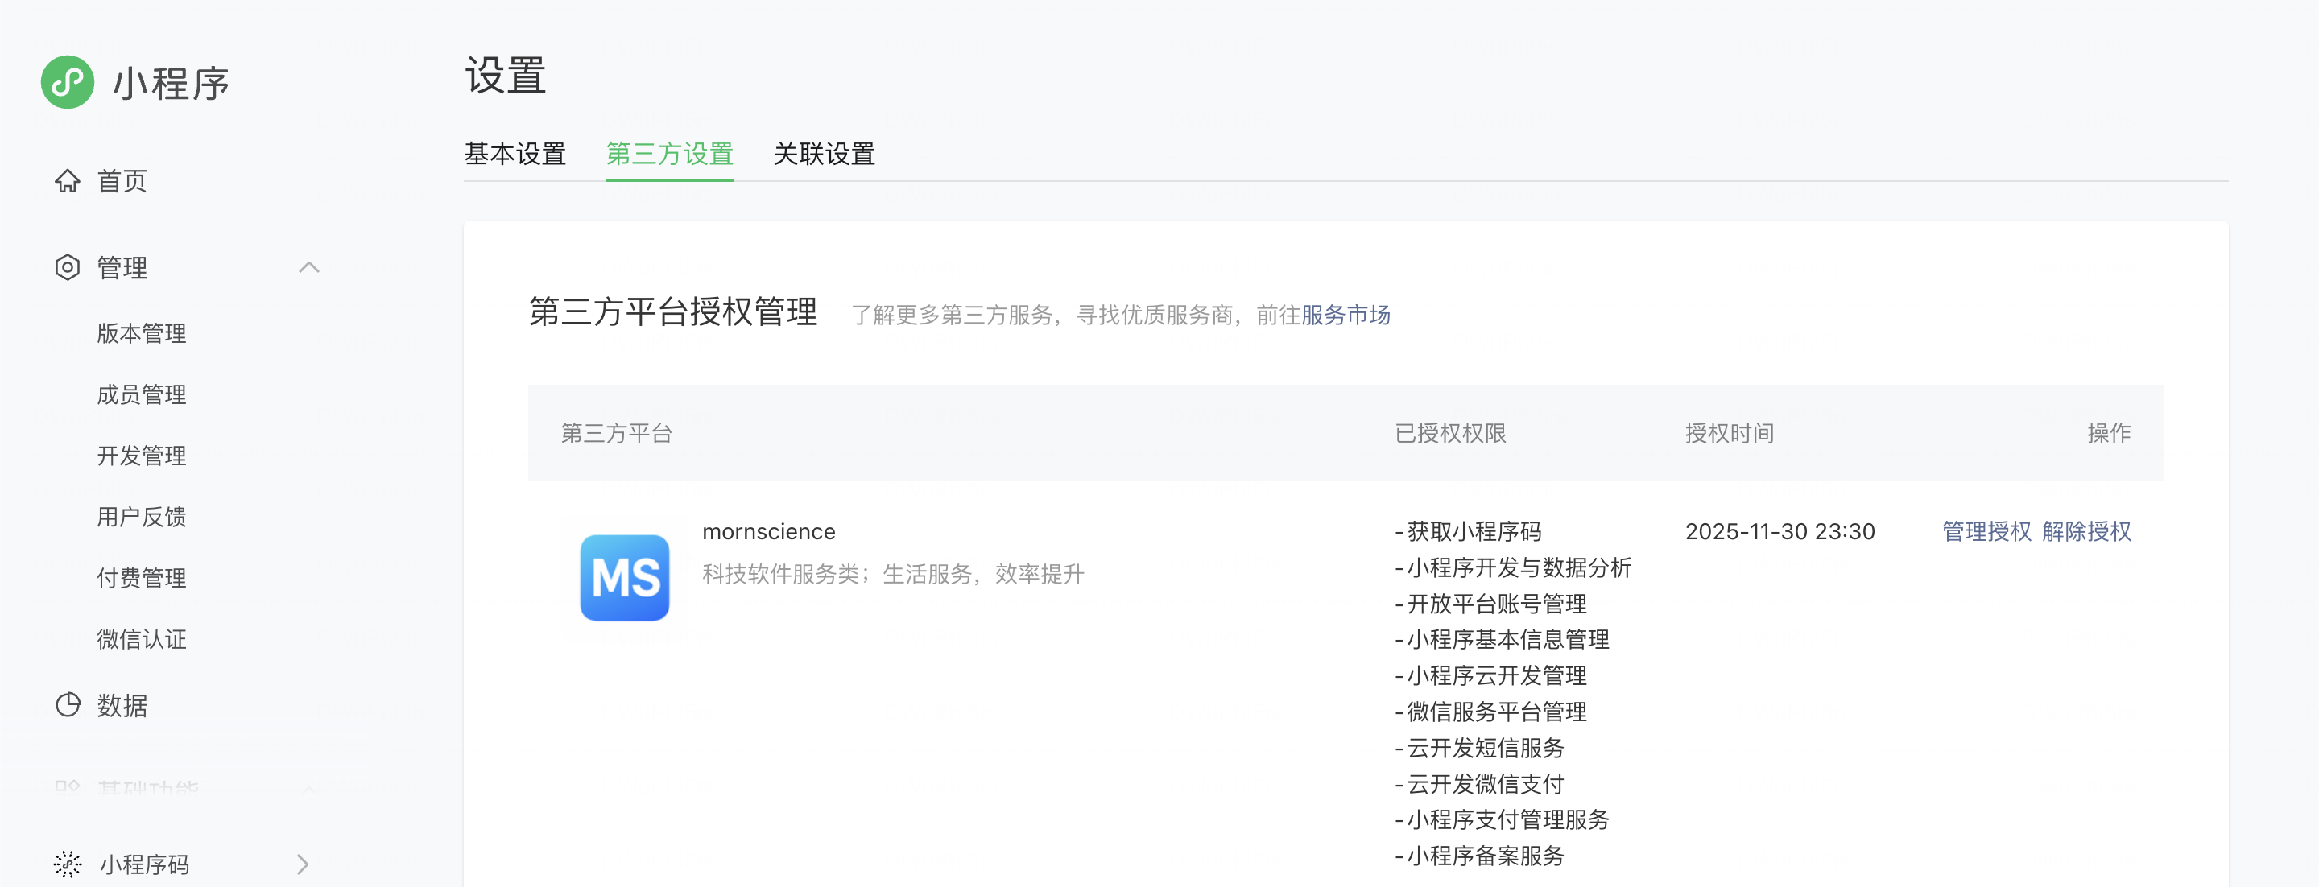Image resolution: width=2319 pixels, height=887 pixels.
Task: Click 解除授权 to revoke mornscience
Action: tap(2085, 532)
